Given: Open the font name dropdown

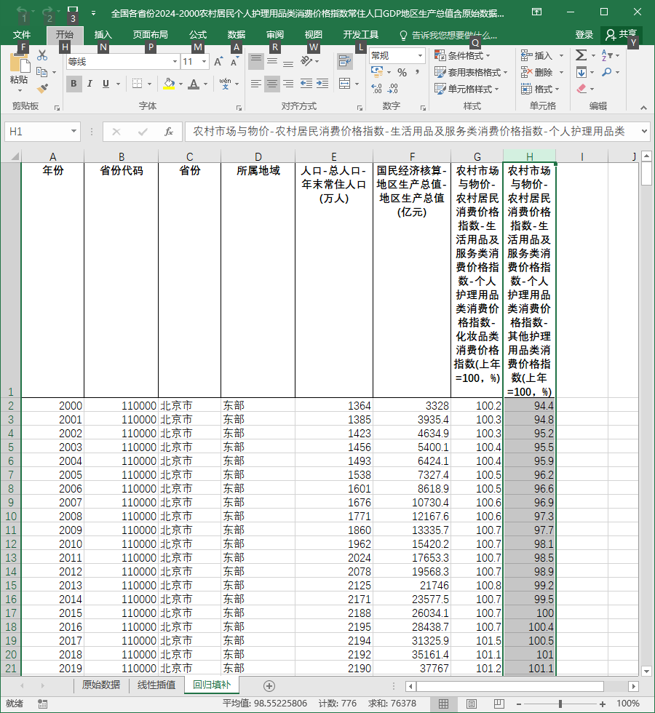Looking at the screenshot, I should (175, 62).
